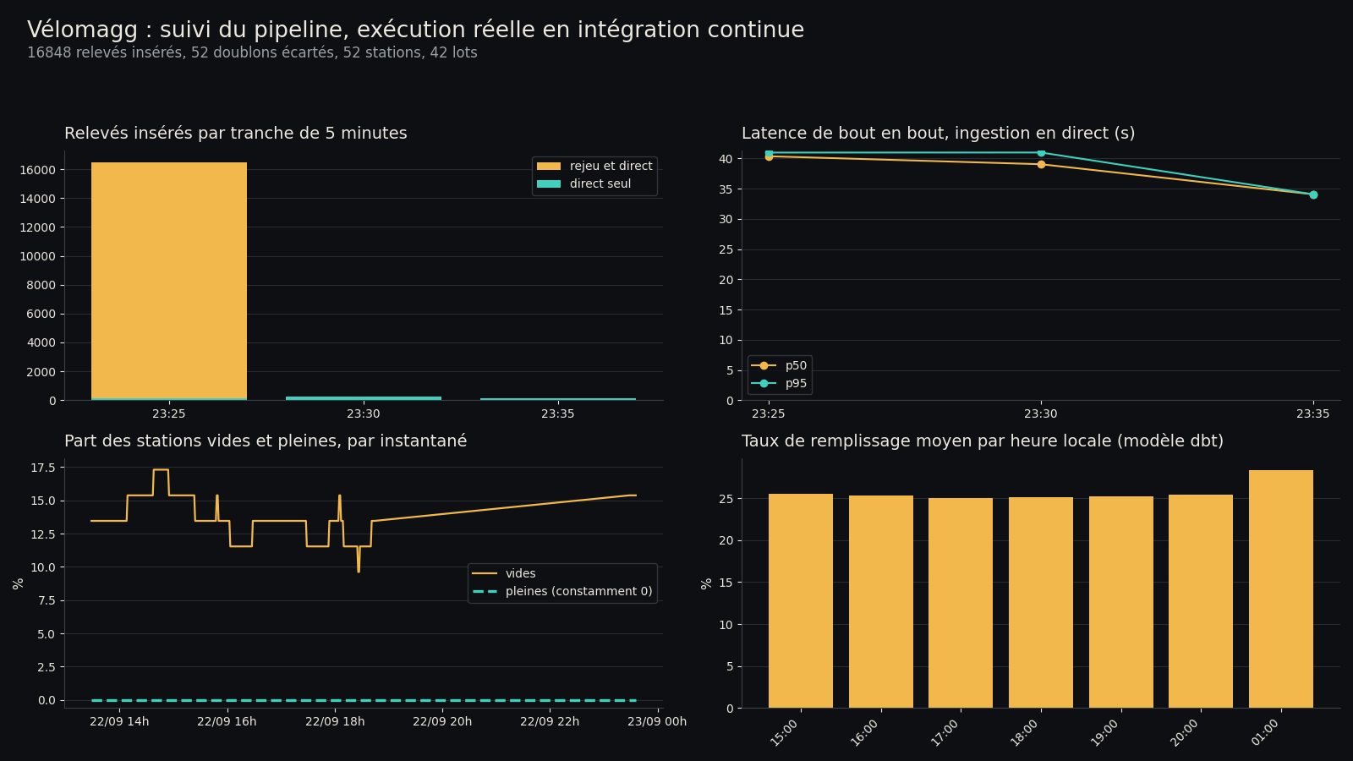The image size is (1353, 761).
Task: Click the 18:00 label under the fill-rate chart
Action: tap(1025, 732)
